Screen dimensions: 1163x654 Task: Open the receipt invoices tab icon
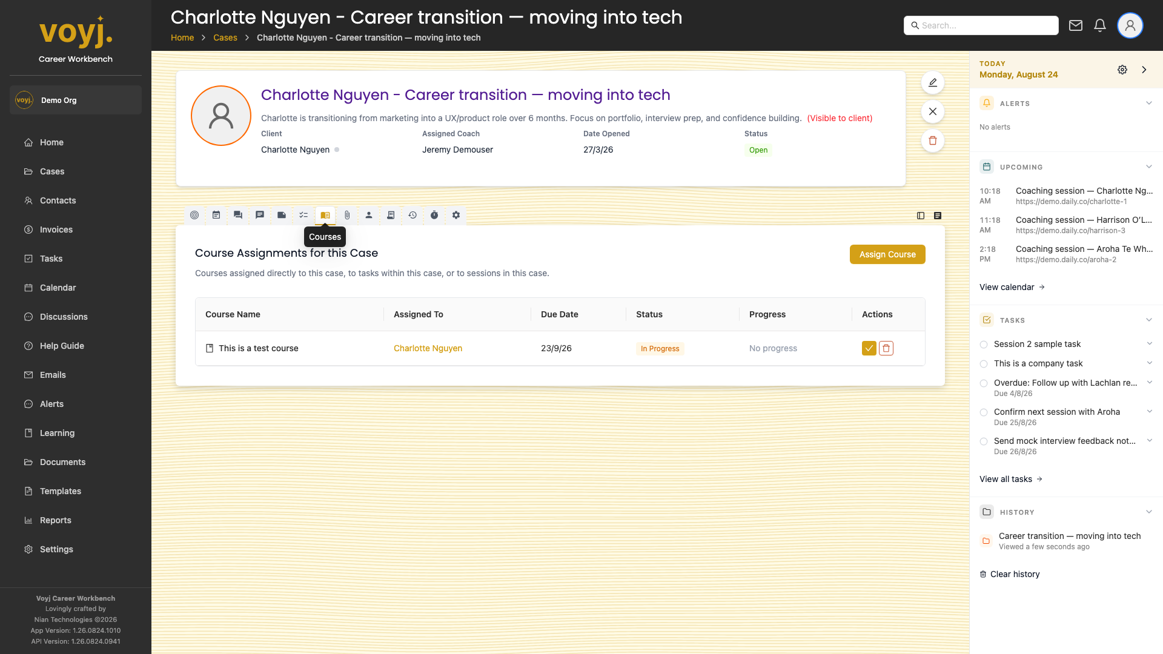391,215
